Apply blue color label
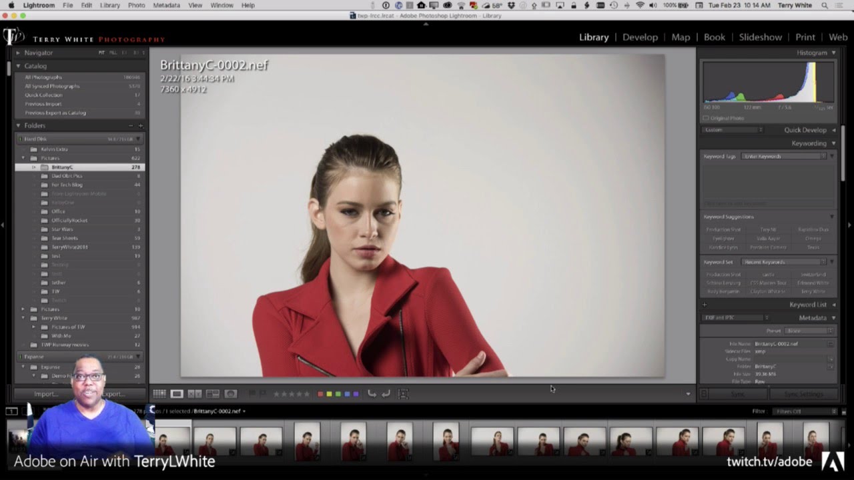 pos(346,394)
